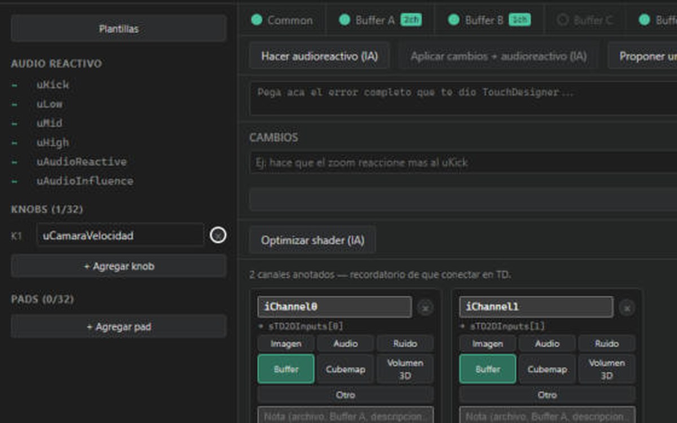677x423 pixels.
Task: Remove iChannel0 with its X icon
Action: coord(425,307)
